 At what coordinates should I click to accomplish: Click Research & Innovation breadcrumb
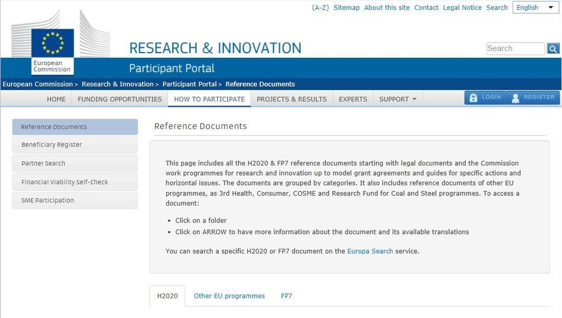pyautogui.click(x=118, y=84)
